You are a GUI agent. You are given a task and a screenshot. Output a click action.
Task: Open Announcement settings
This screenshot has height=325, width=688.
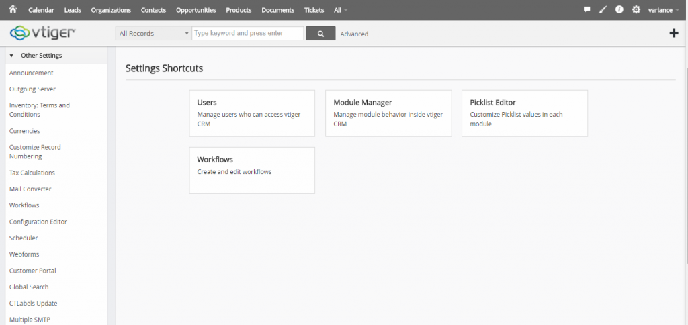31,73
